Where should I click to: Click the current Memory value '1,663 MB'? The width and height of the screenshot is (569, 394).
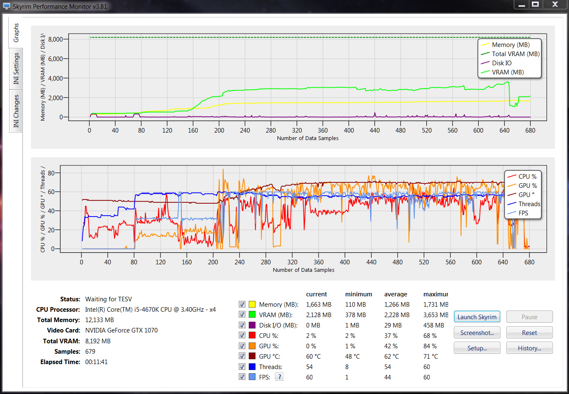tap(319, 305)
